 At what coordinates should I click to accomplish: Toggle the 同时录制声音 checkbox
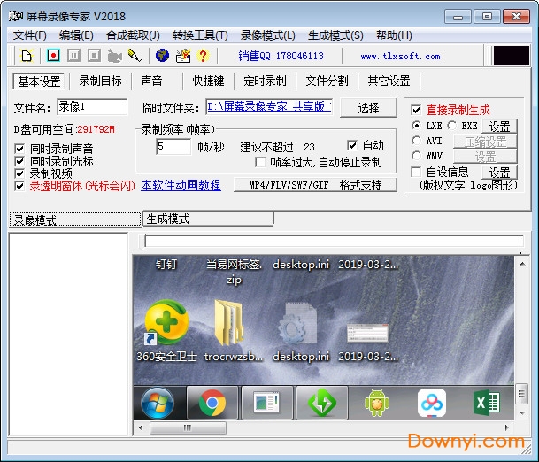pyautogui.click(x=19, y=149)
